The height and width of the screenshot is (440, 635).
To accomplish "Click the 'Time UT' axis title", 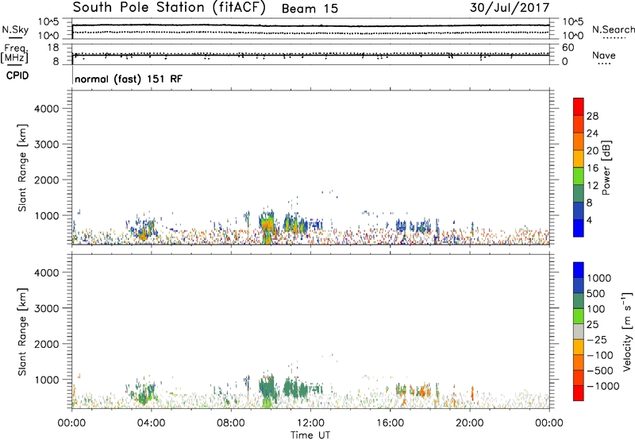I will (310, 435).
